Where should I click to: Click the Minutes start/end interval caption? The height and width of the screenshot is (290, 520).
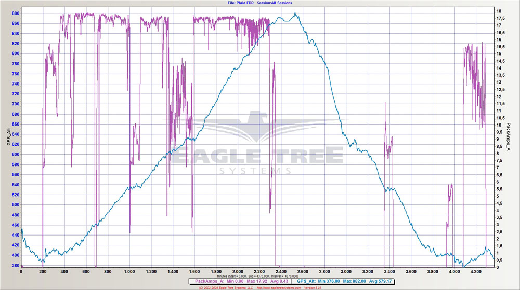(257, 276)
